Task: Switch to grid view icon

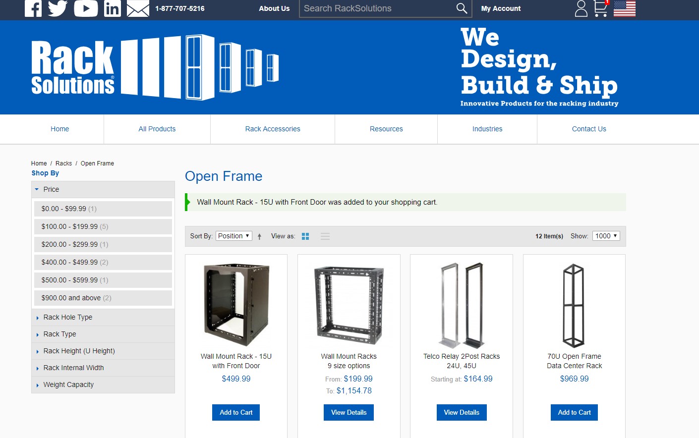Action: click(305, 236)
